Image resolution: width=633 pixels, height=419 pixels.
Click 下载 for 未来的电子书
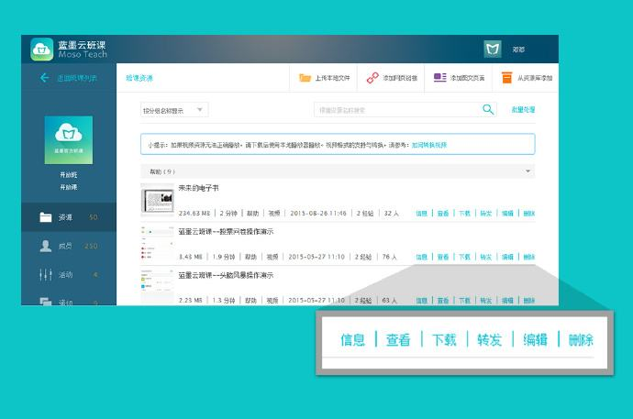[x=464, y=213]
